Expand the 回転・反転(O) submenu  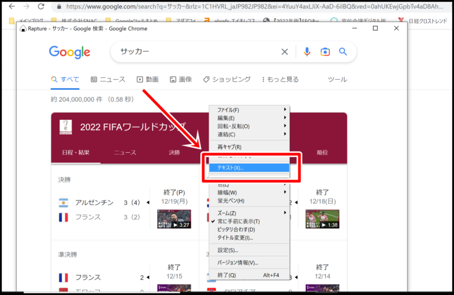(249, 126)
